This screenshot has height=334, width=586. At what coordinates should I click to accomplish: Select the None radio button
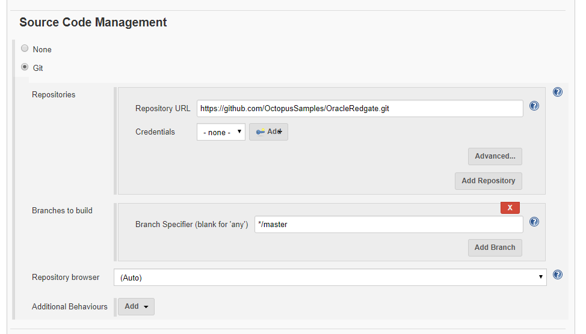(x=25, y=49)
